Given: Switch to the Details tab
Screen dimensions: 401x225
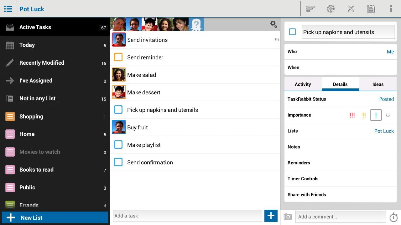Looking at the screenshot, I should pyautogui.click(x=340, y=84).
